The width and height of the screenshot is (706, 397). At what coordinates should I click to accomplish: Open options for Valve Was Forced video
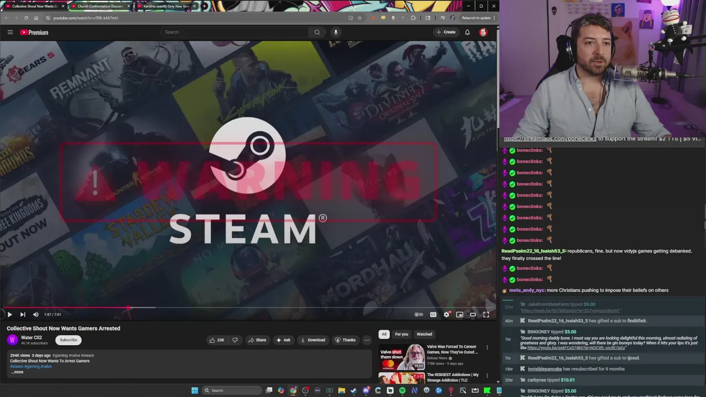[x=487, y=348]
